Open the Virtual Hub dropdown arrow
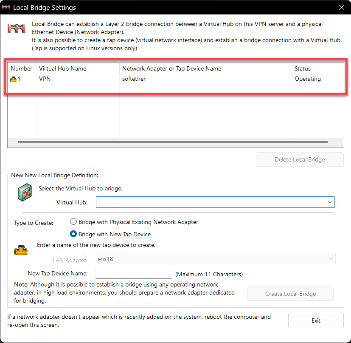This screenshot has height=343, width=351. 330,202
